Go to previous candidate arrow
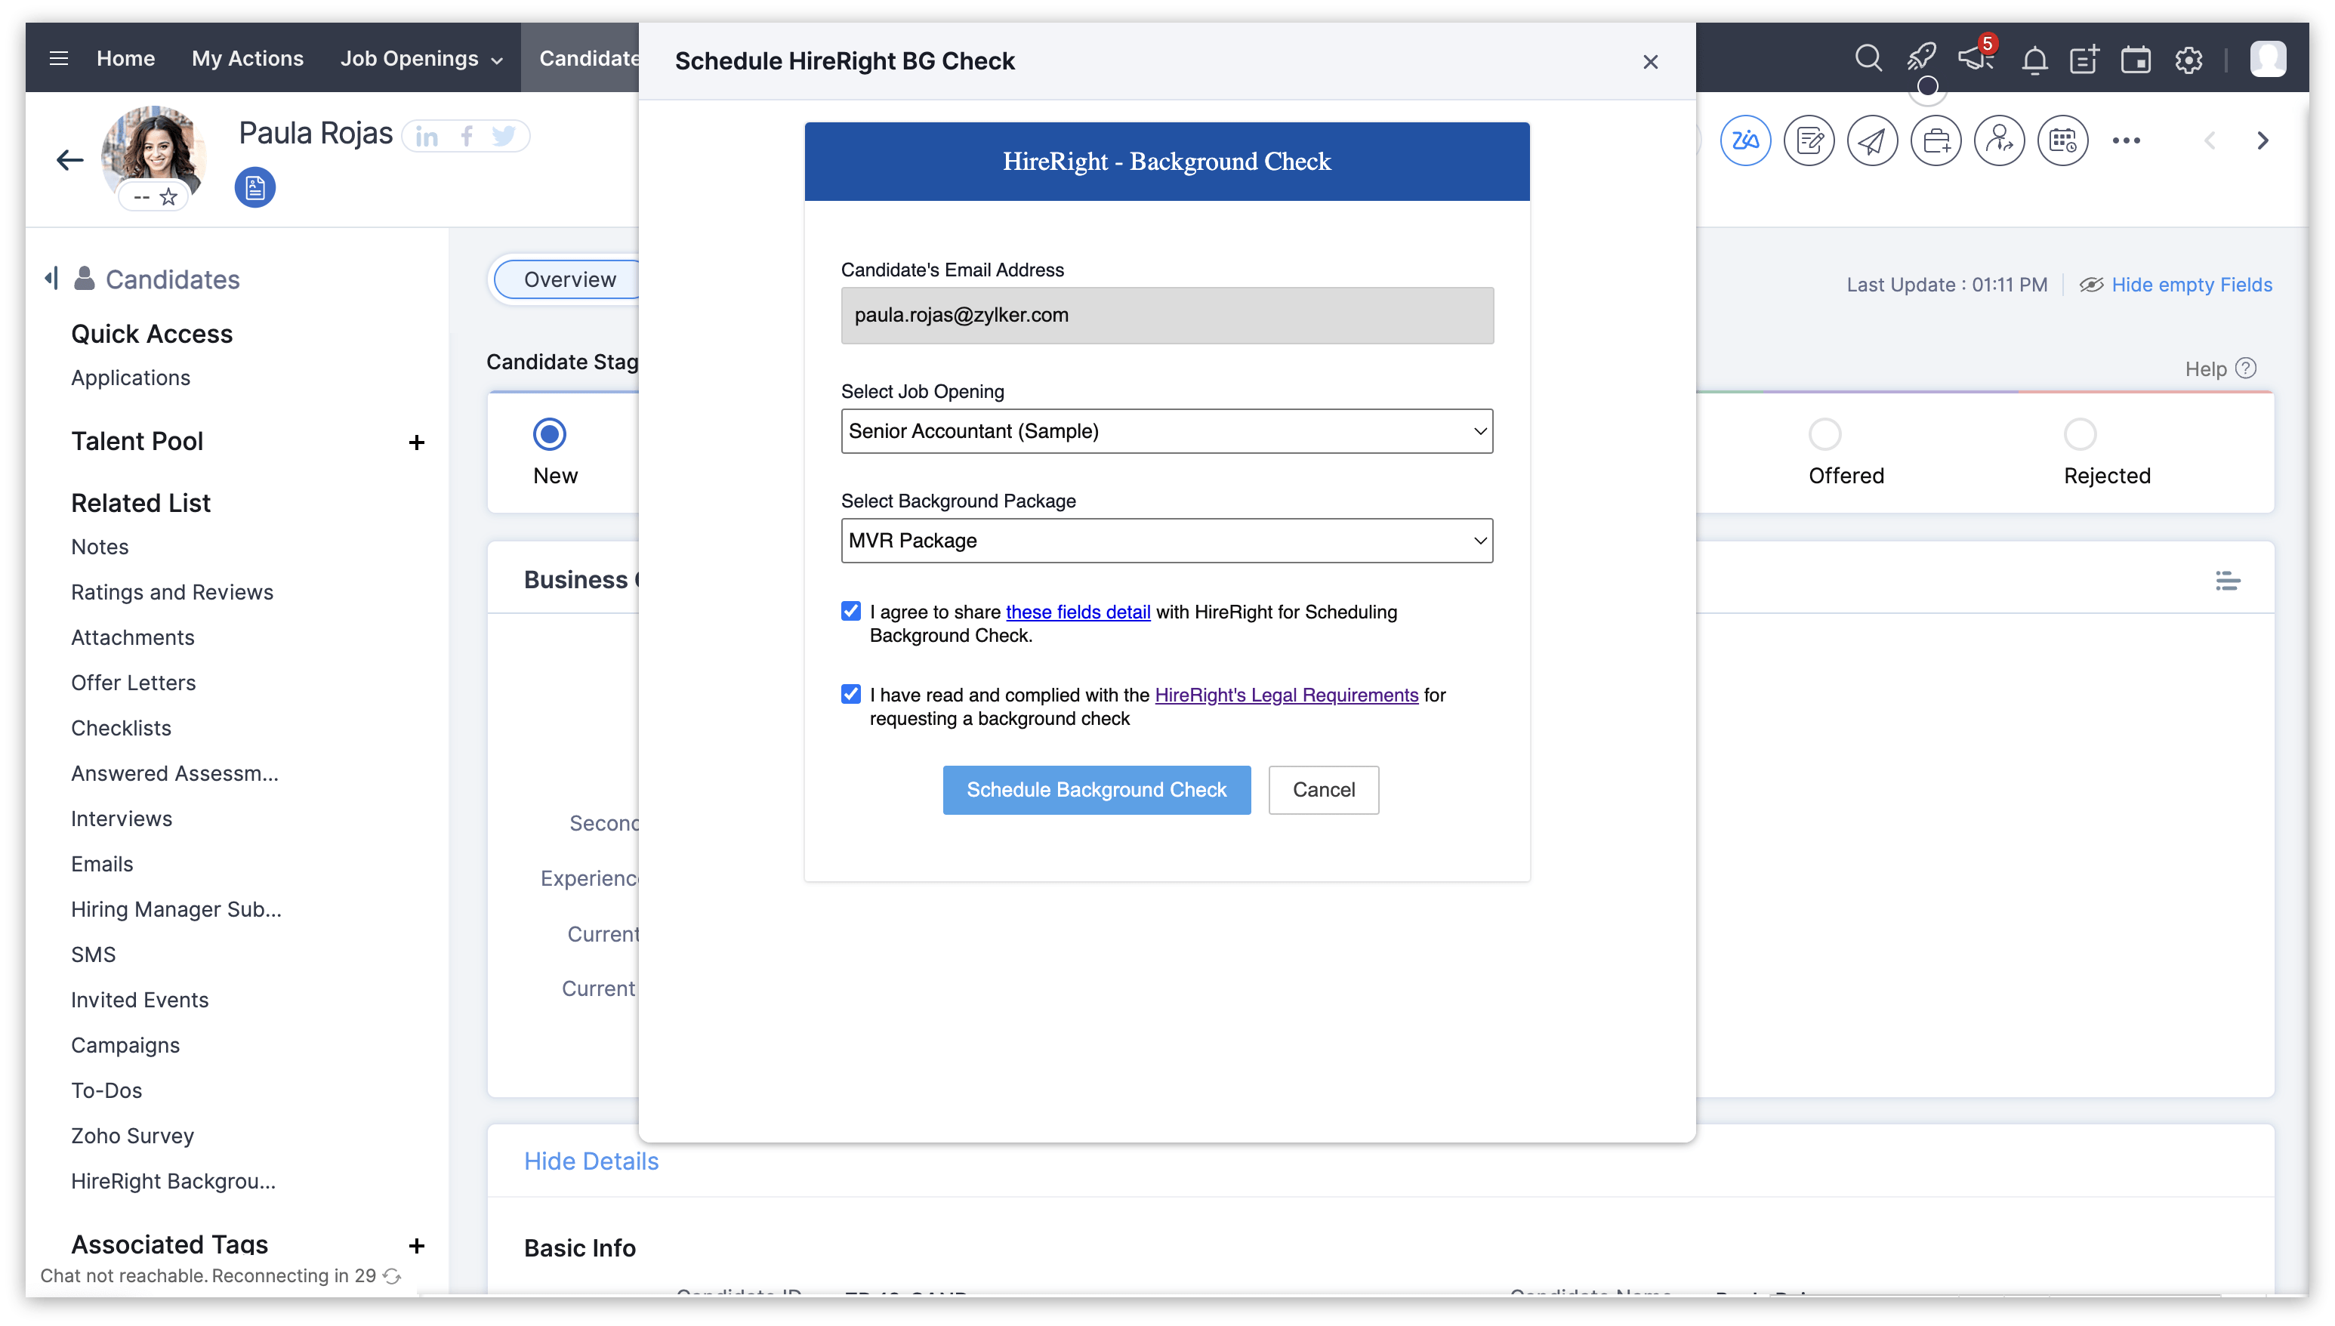The image size is (2335, 1326). (x=2210, y=140)
